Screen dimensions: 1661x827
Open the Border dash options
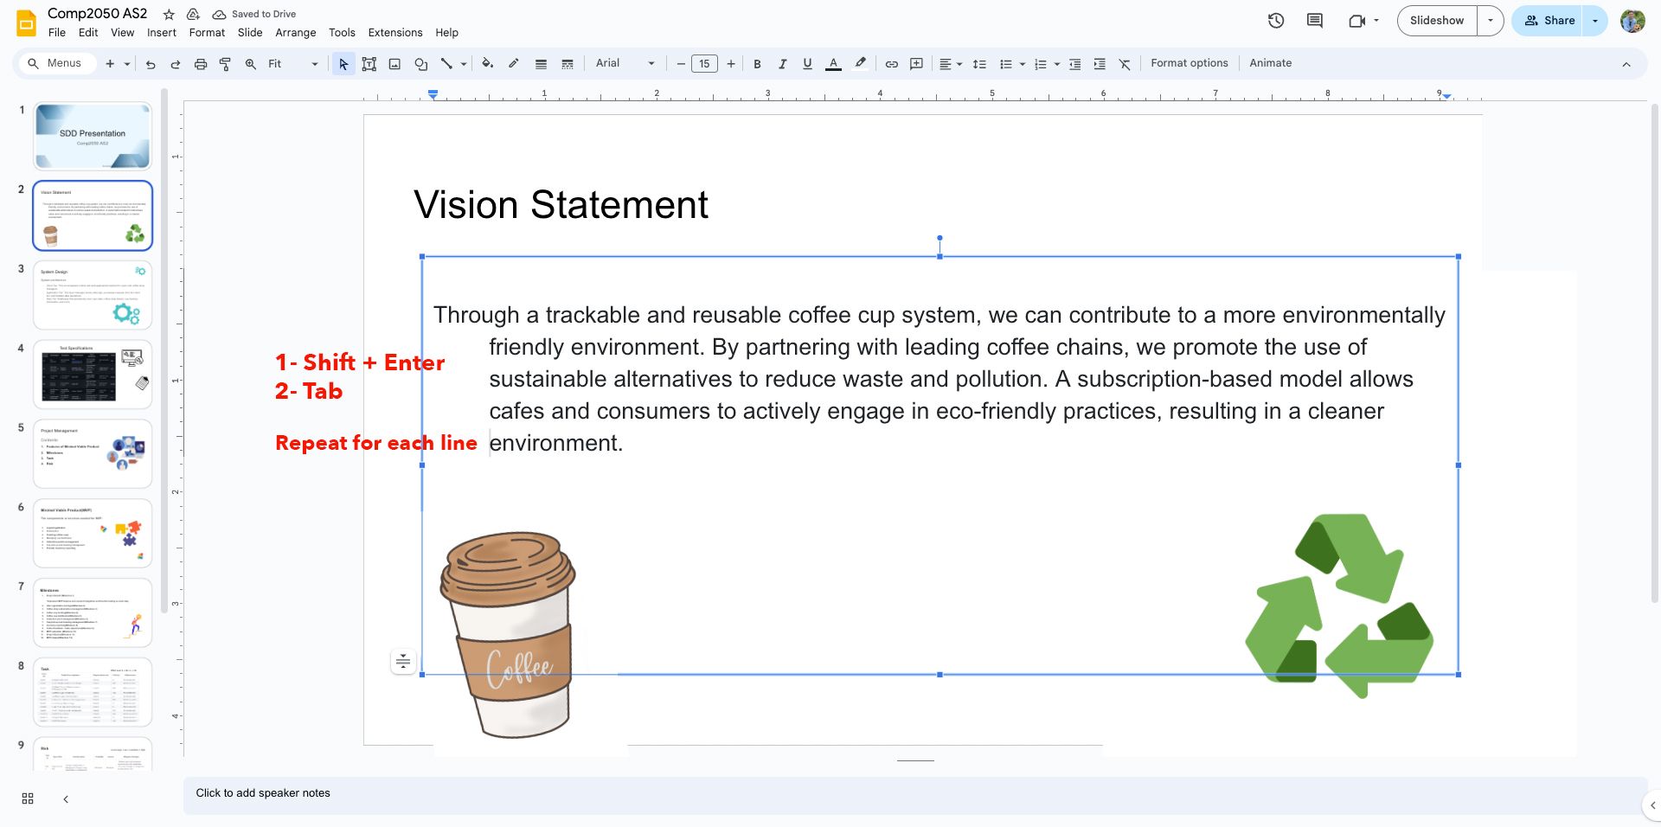click(568, 64)
